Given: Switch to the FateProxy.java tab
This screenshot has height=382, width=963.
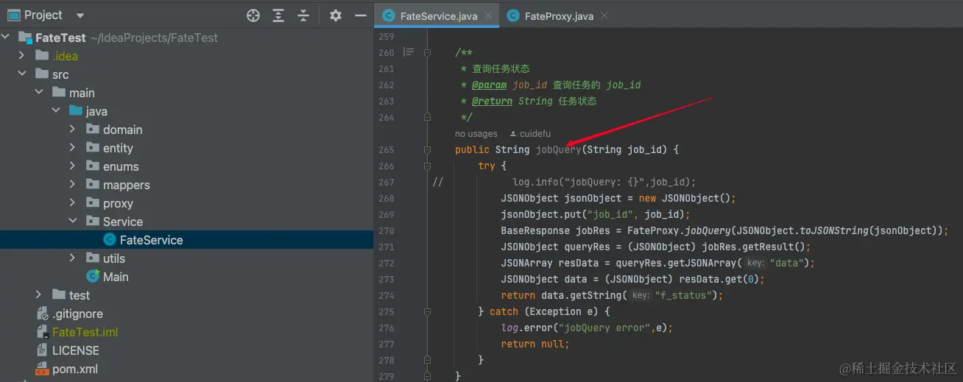Looking at the screenshot, I should coord(559,16).
